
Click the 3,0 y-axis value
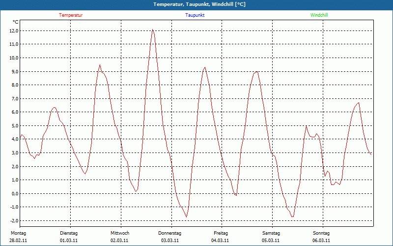15,153
